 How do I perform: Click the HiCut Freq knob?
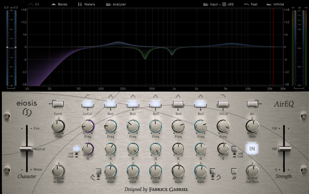pos(223,126)
